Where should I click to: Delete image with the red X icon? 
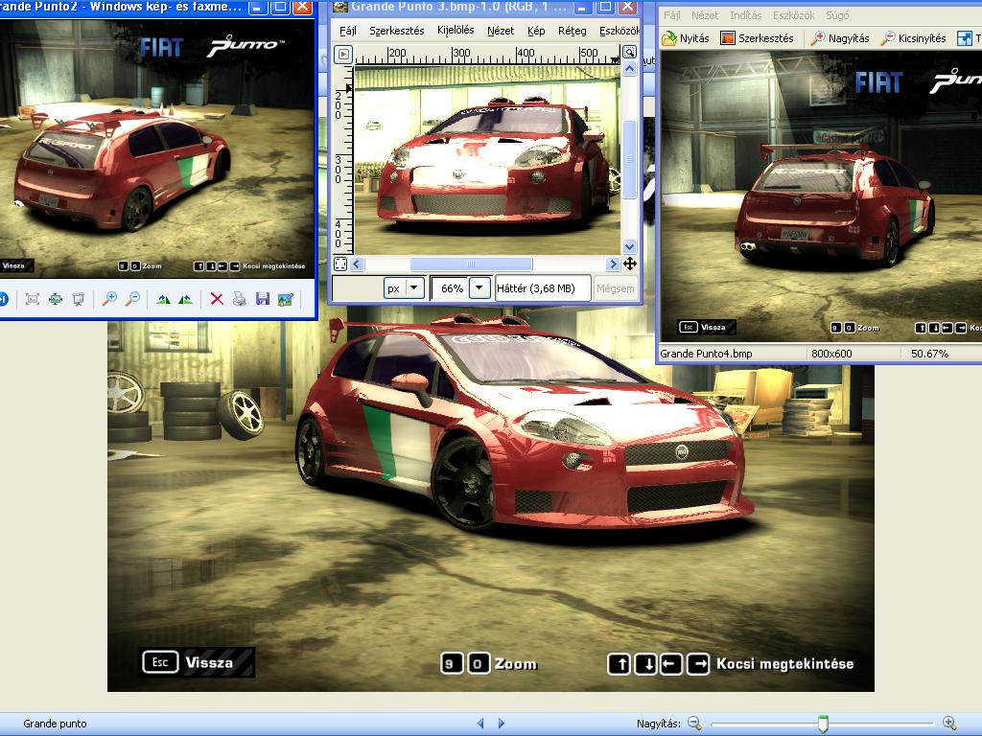pyautogui.click(x=217, y=299)
